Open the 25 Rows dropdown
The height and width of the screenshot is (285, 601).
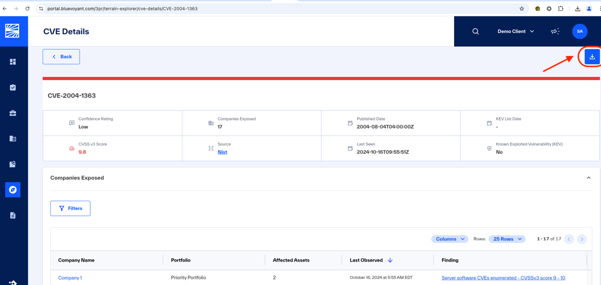tap(507, 239)
